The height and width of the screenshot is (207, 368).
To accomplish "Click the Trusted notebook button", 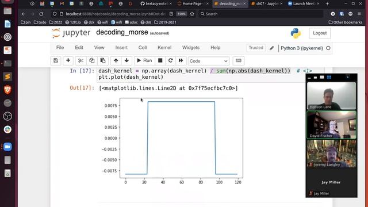I will [x=256, y=48].
